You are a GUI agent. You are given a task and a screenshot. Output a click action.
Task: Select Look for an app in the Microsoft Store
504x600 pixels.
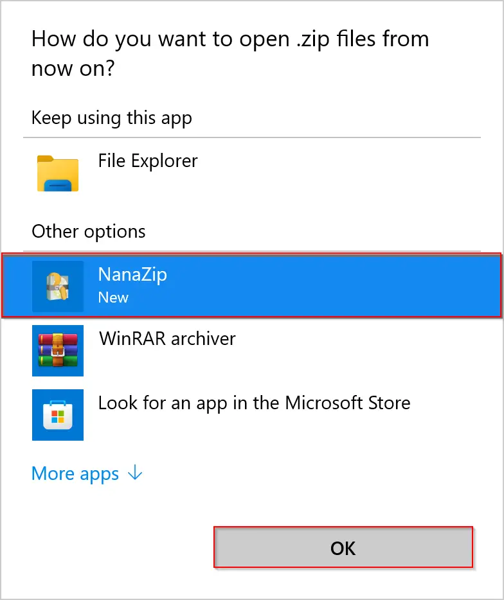pos(255,403)
